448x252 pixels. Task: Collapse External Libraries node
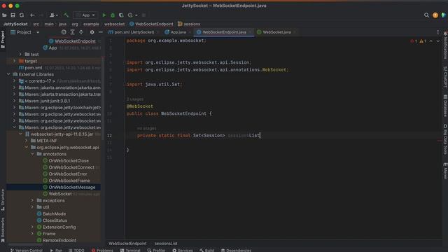click(x=8, y=74)
